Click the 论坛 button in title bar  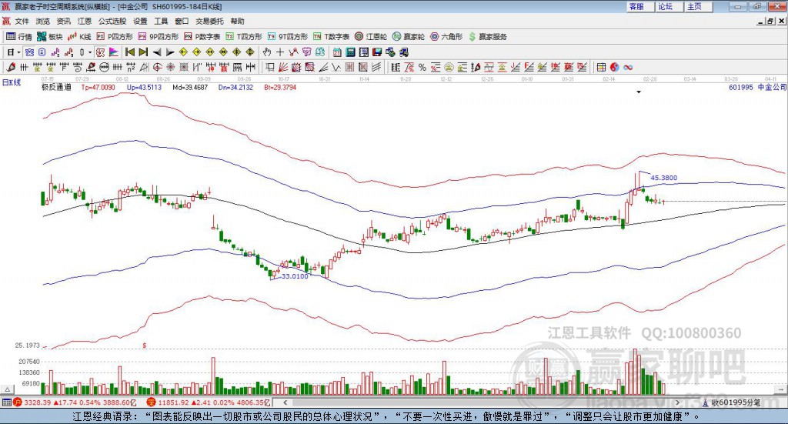pyautogui.click(x=669, y=6)
